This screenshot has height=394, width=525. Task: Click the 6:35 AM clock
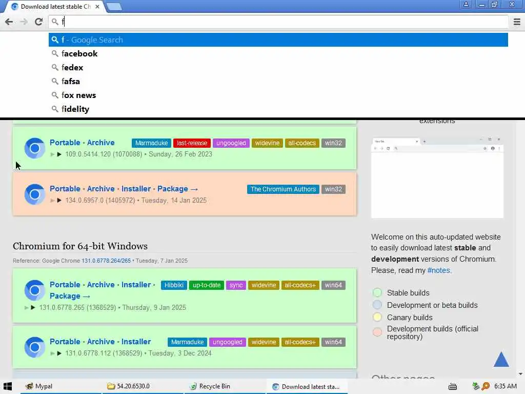(x=505, y=386)
